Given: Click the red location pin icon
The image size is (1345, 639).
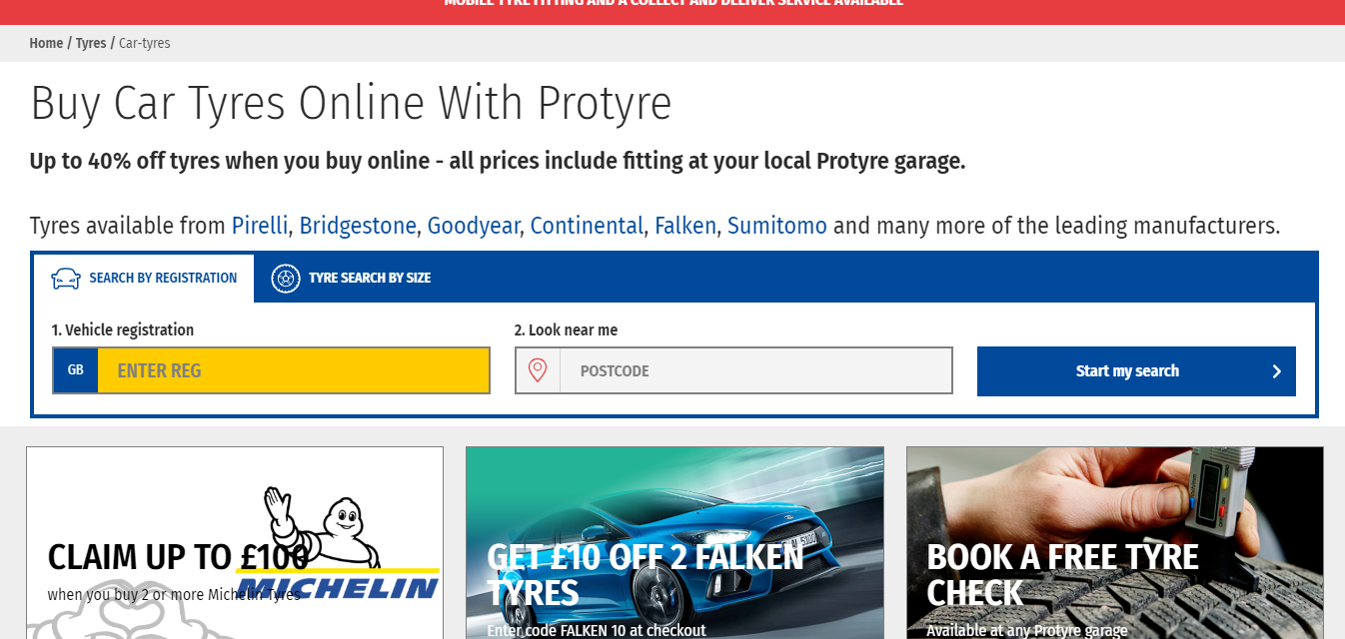Looking at the screenshot, I should 538,370.
